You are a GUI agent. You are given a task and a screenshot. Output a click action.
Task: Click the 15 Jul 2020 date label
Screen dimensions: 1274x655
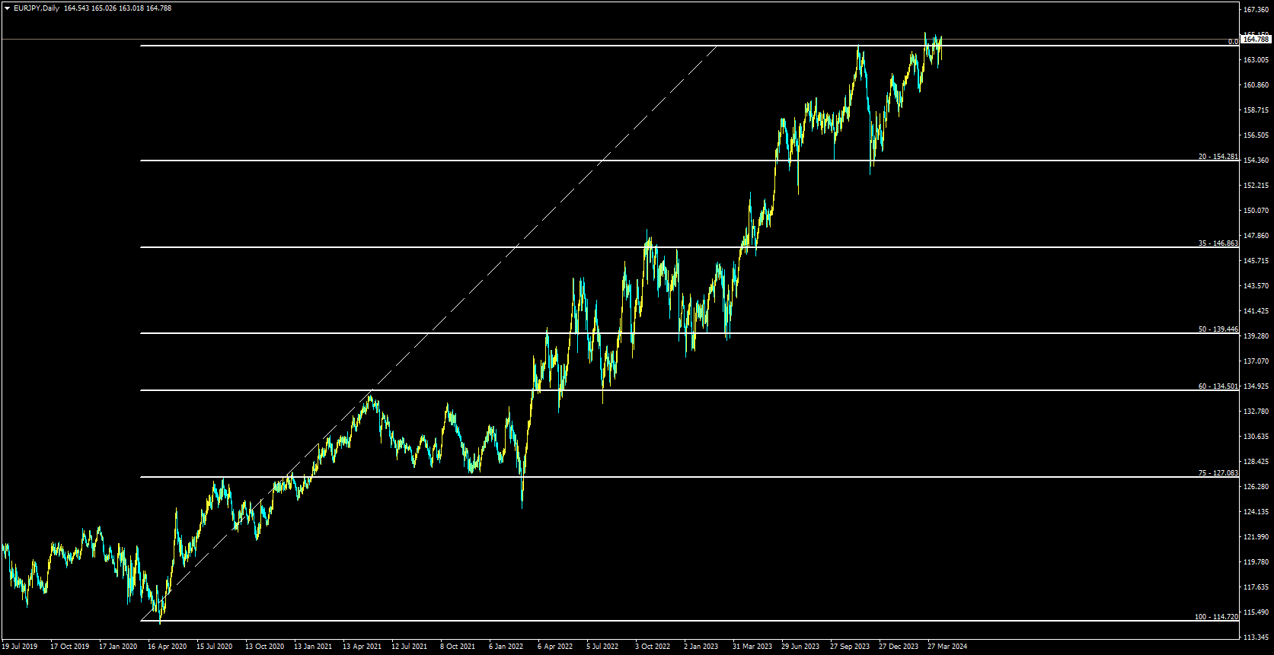pos(215,647)
